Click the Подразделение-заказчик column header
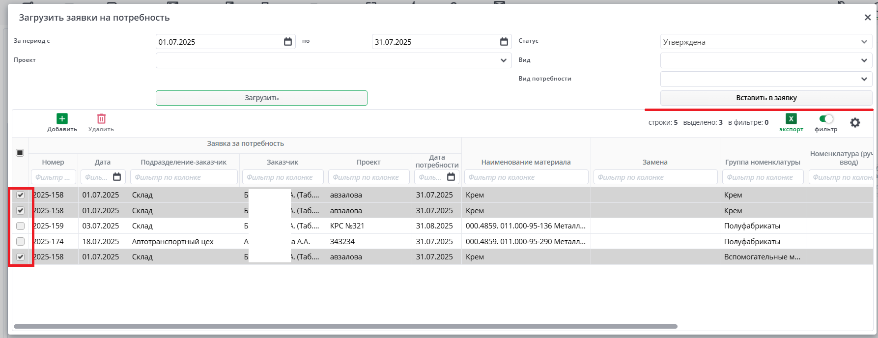This screenshot has width=878, height=338. click(x=183, y=162)
